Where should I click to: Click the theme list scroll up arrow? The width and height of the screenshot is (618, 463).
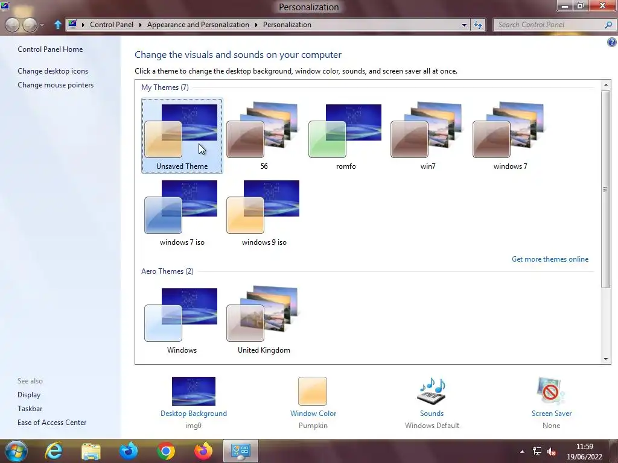[x=606, y=84]
